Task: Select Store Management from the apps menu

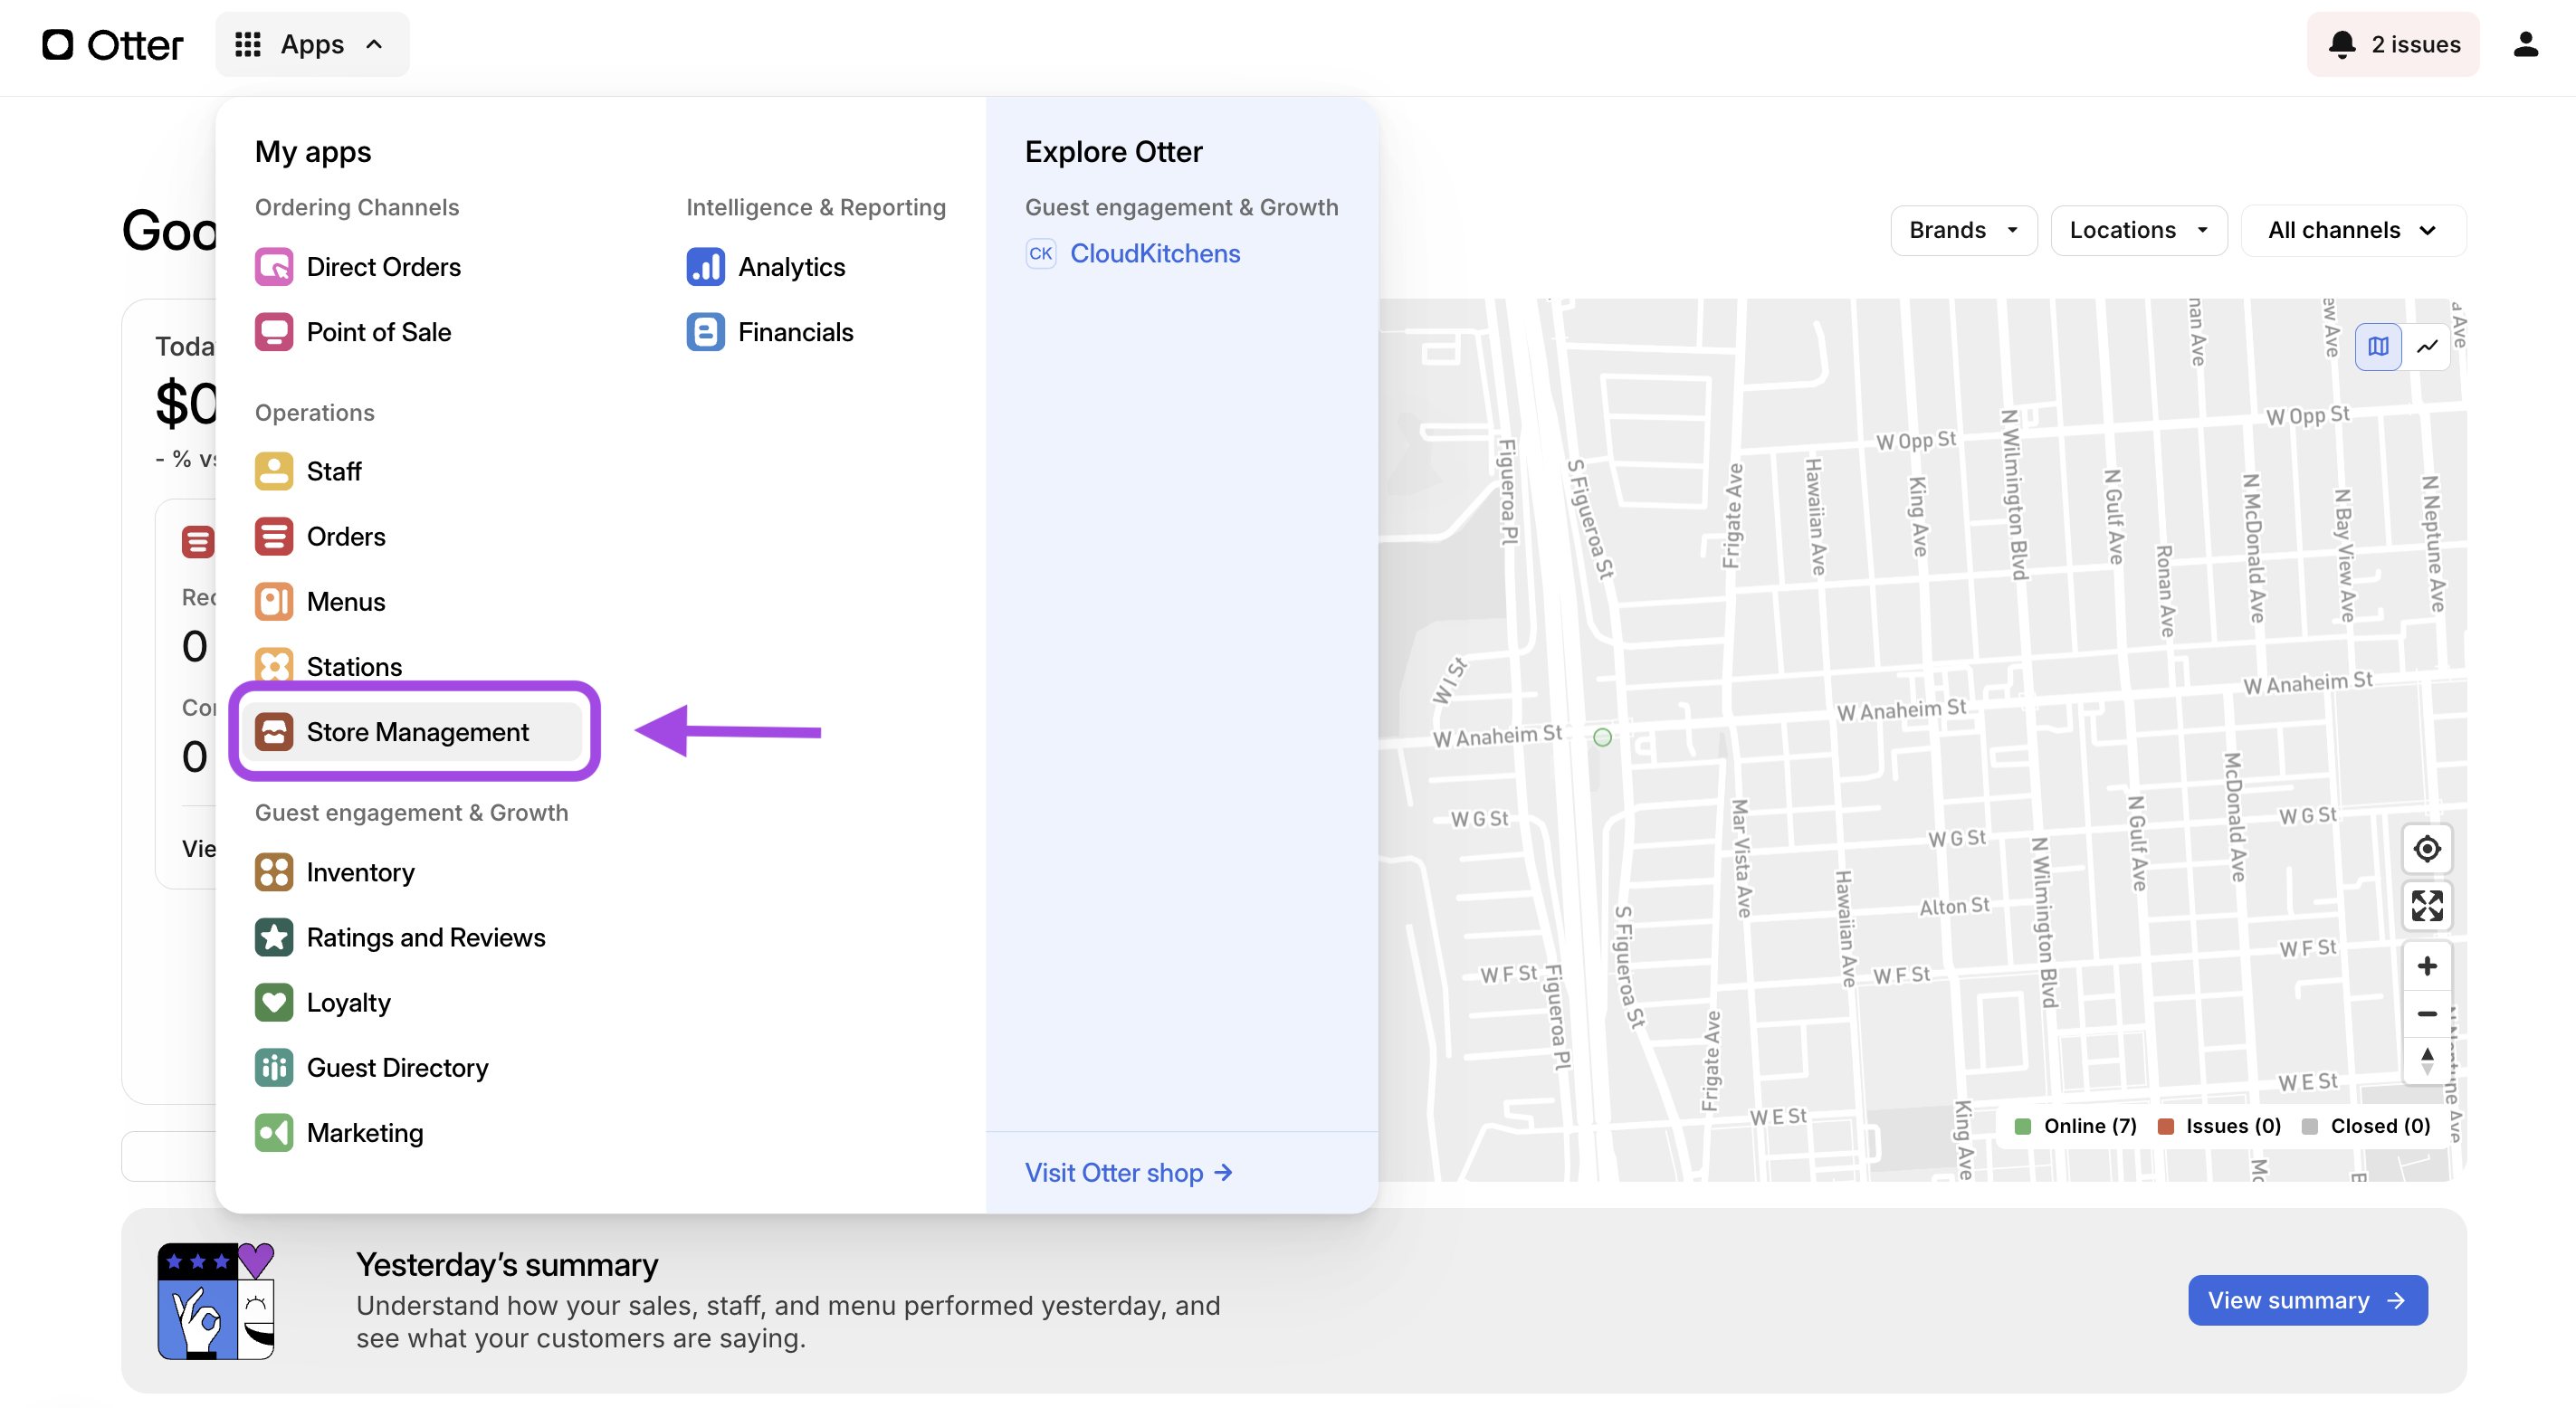Action: pyautogui.click(x=416, y=732)
